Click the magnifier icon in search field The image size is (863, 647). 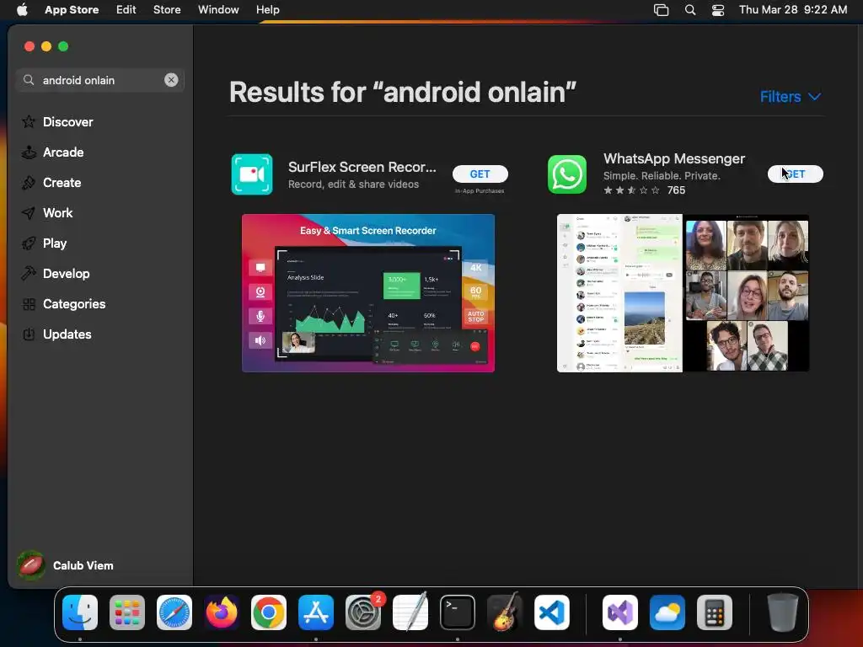pos(28,80)
